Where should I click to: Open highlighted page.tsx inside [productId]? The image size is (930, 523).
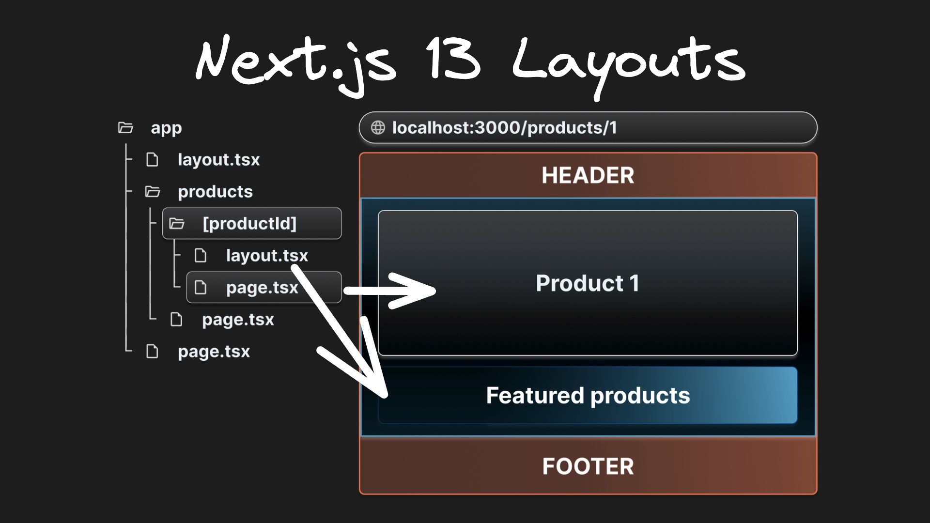pyautogui.click(x=264, y=287)
